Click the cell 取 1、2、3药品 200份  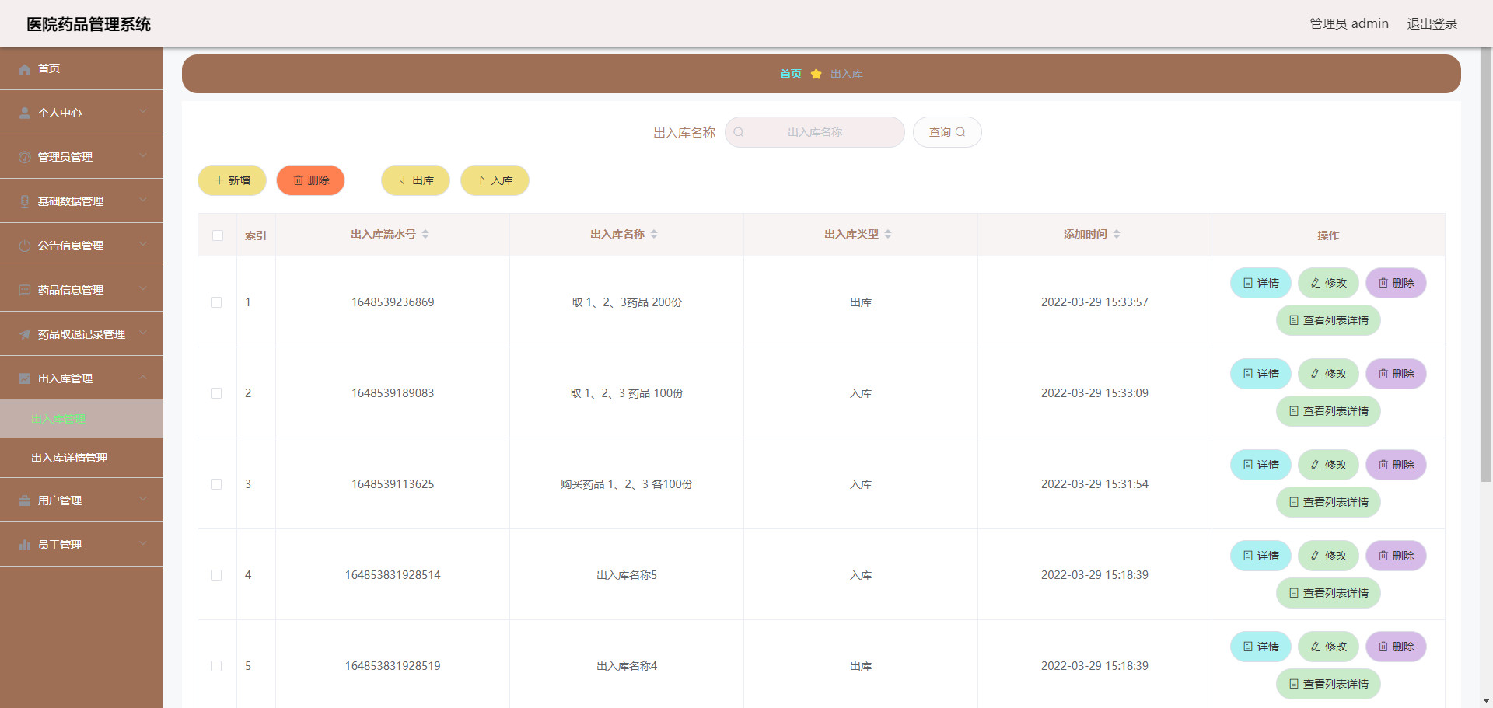click(x=627, y=302)
